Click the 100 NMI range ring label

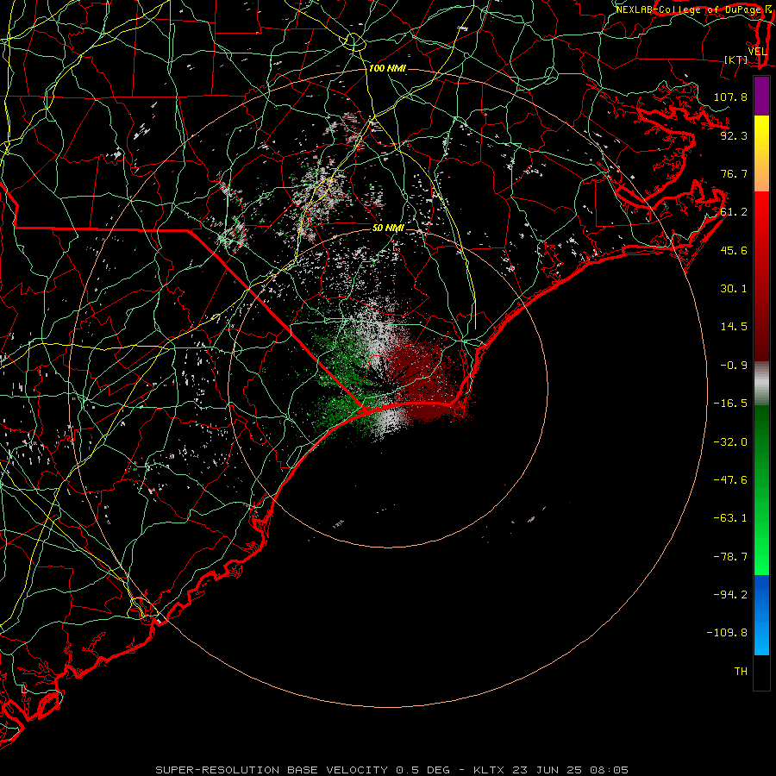(x=387, y=68)
